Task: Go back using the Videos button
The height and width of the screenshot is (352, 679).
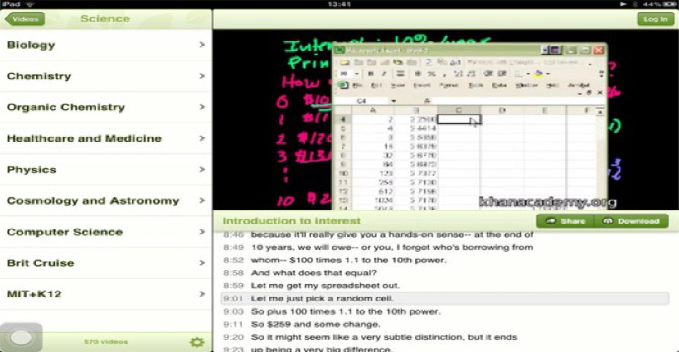Action: click(x=24, y=19)
